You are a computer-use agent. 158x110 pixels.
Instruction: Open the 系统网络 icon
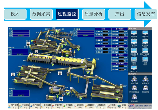pyautogui.click(x=145, y=88)
